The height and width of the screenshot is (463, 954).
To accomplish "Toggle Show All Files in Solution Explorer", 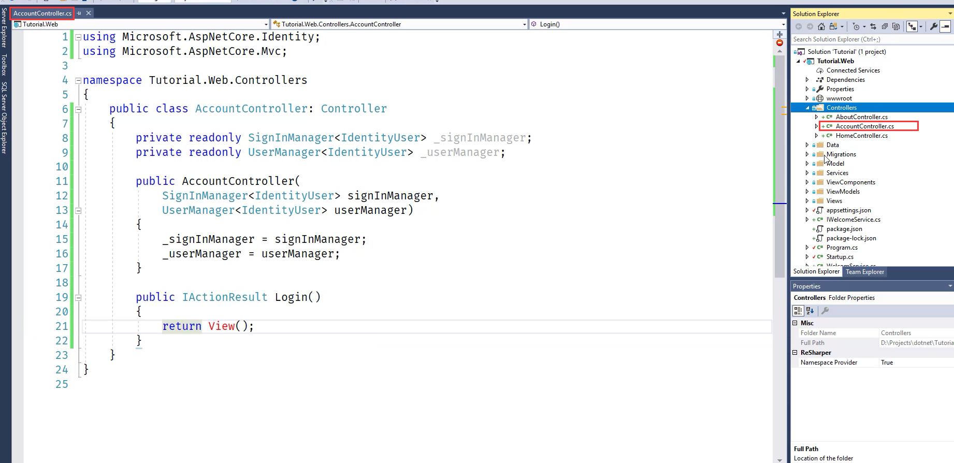I will 896,26.
